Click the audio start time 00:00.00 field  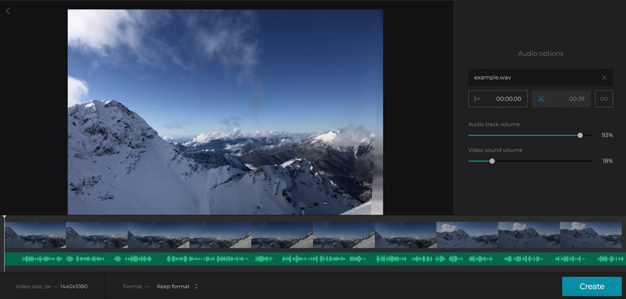tap(498, 98)
